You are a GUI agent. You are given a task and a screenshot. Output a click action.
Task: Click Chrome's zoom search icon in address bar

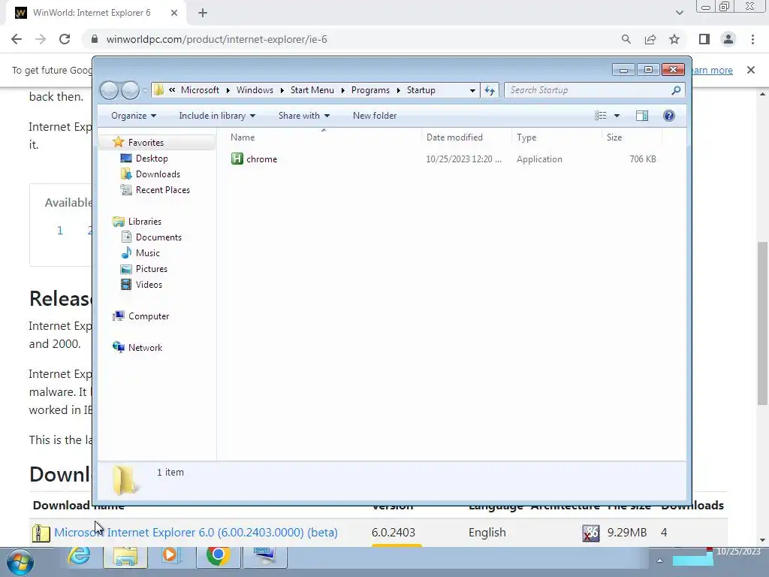point(626,39)
